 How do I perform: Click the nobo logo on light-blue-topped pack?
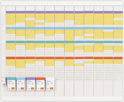click(x=22, y=89)
